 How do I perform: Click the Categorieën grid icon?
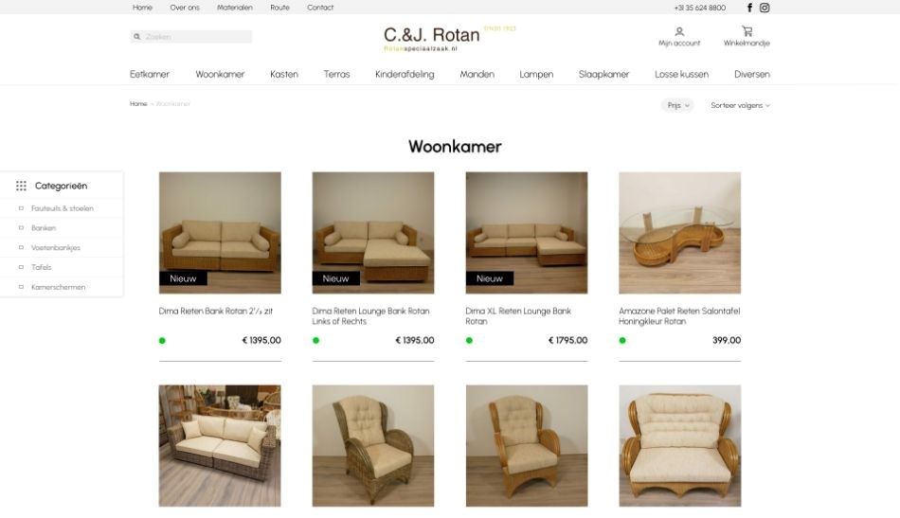tap(21, 186)
